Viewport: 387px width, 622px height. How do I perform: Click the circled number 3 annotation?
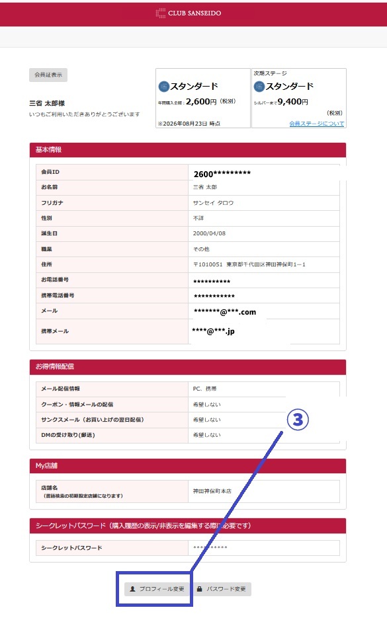298,419
